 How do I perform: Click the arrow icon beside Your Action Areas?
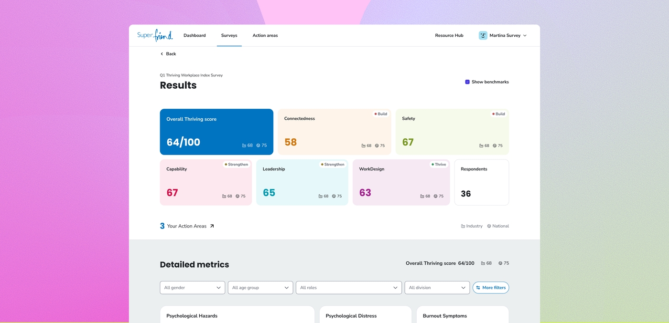(x=212, y=226)
